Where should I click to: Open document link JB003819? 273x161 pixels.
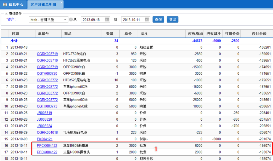click(44, 113)
